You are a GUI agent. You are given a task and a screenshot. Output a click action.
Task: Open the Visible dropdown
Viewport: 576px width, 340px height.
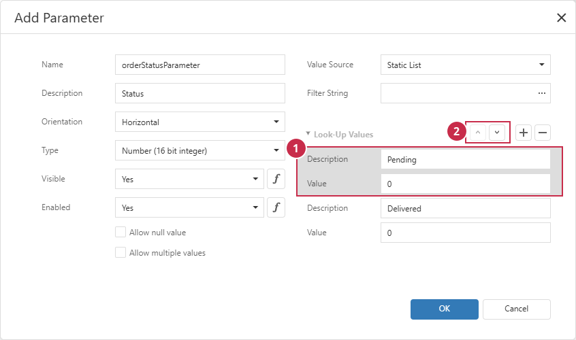click(189, 179)
